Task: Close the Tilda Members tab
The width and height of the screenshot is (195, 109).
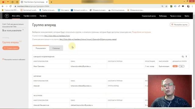Action: [47, 2]
